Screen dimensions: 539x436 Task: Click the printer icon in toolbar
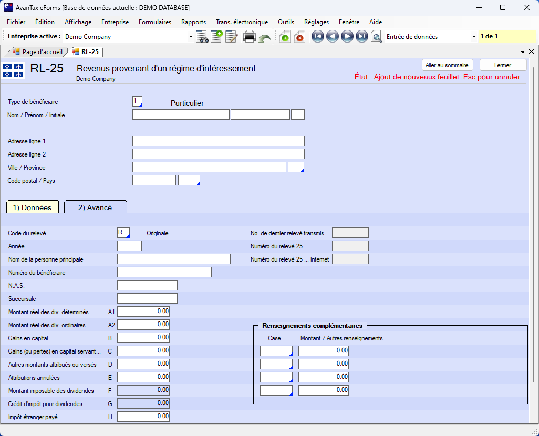[x=250, y=37]
